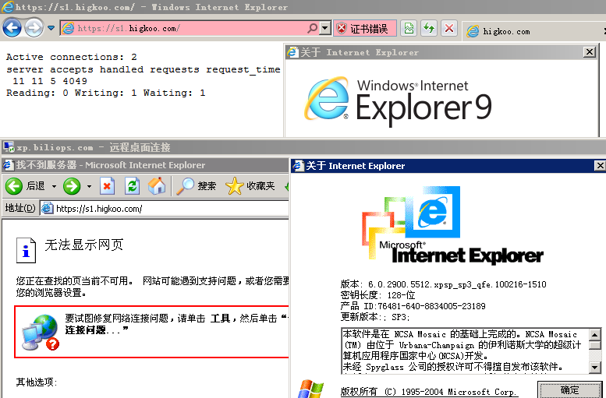
Task: Go back using 后退 in IE6
Action: point(26,186)
